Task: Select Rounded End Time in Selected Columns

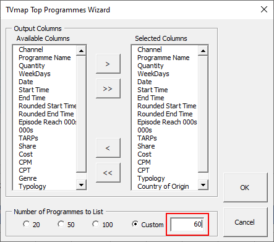Action: [x=165, y=114]
